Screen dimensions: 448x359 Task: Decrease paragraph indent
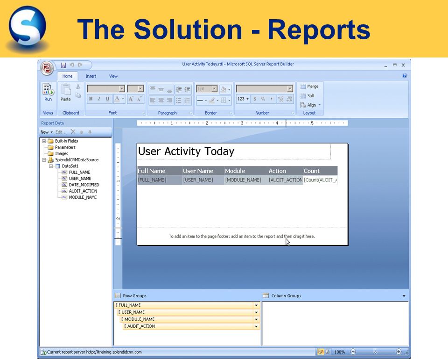click(179, 89)
